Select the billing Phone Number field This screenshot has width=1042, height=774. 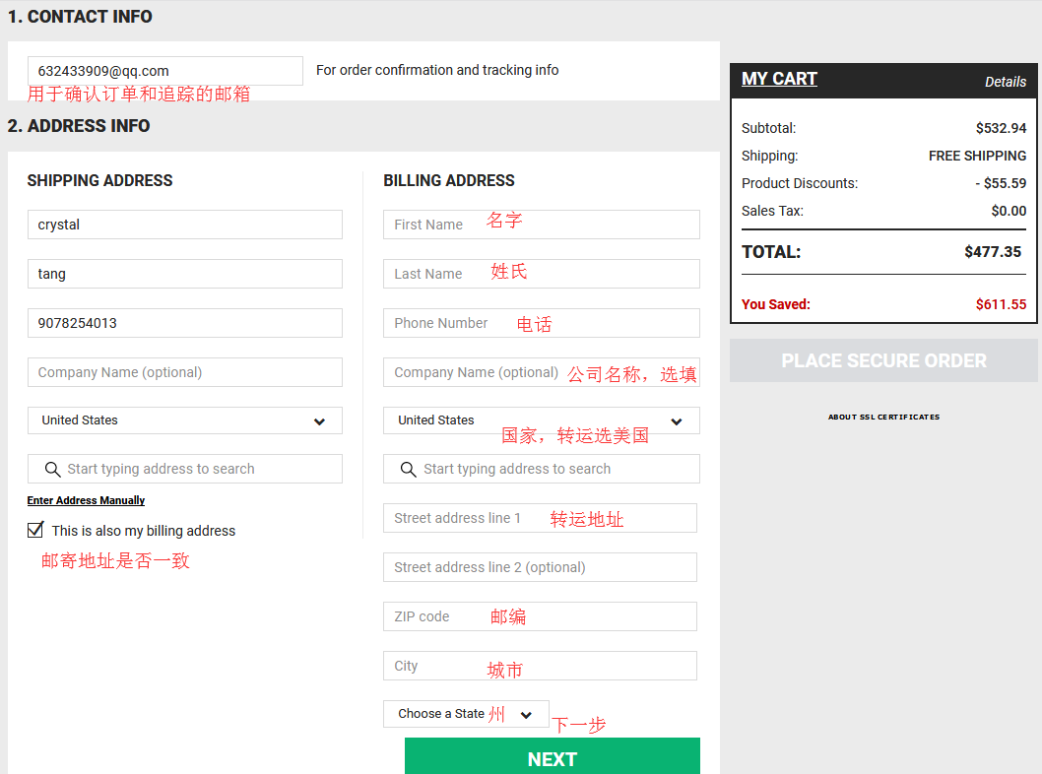541,323
